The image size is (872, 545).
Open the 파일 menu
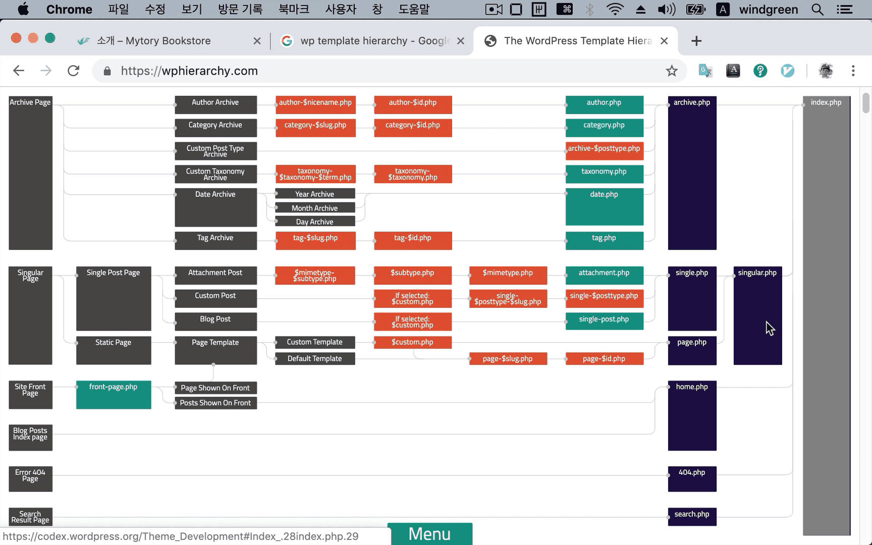point(119,9)
